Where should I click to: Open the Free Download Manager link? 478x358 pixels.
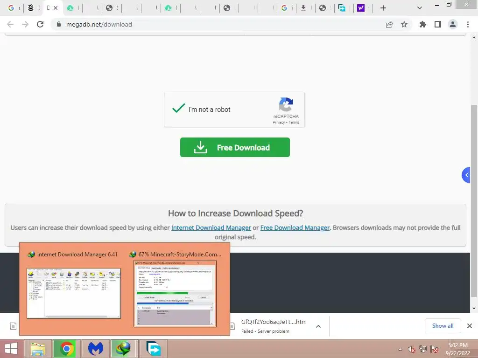tap(295, 227)
